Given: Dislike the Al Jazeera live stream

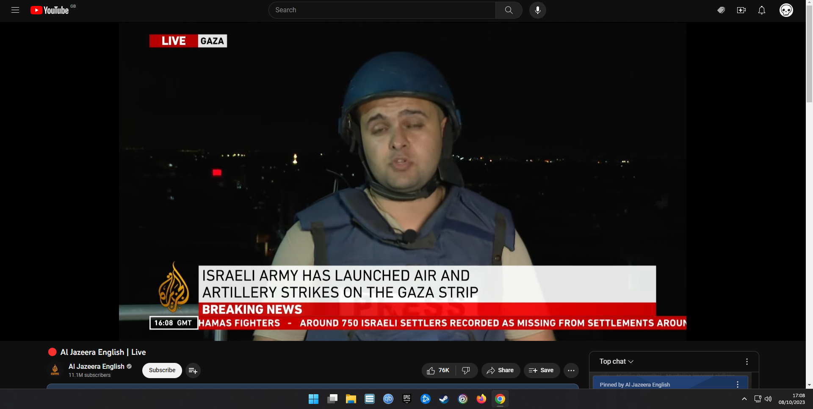Looking at the screenshot, I should [x=466, y=371].
